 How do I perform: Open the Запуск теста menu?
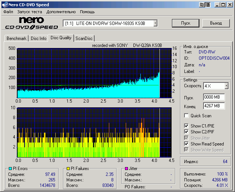coord(29,12)
